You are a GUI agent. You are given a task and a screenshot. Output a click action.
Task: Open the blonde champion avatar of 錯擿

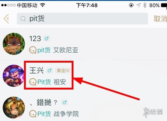pyautogui.click(x=14, y=107)
